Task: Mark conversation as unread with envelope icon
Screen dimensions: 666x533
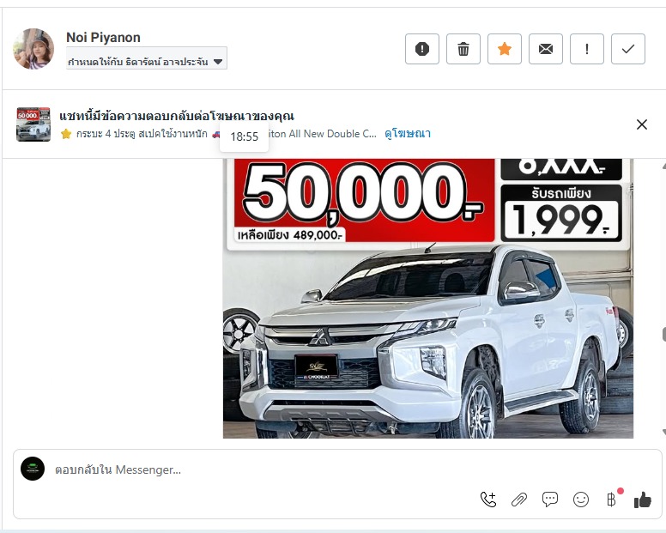Action: coord(545,49)
